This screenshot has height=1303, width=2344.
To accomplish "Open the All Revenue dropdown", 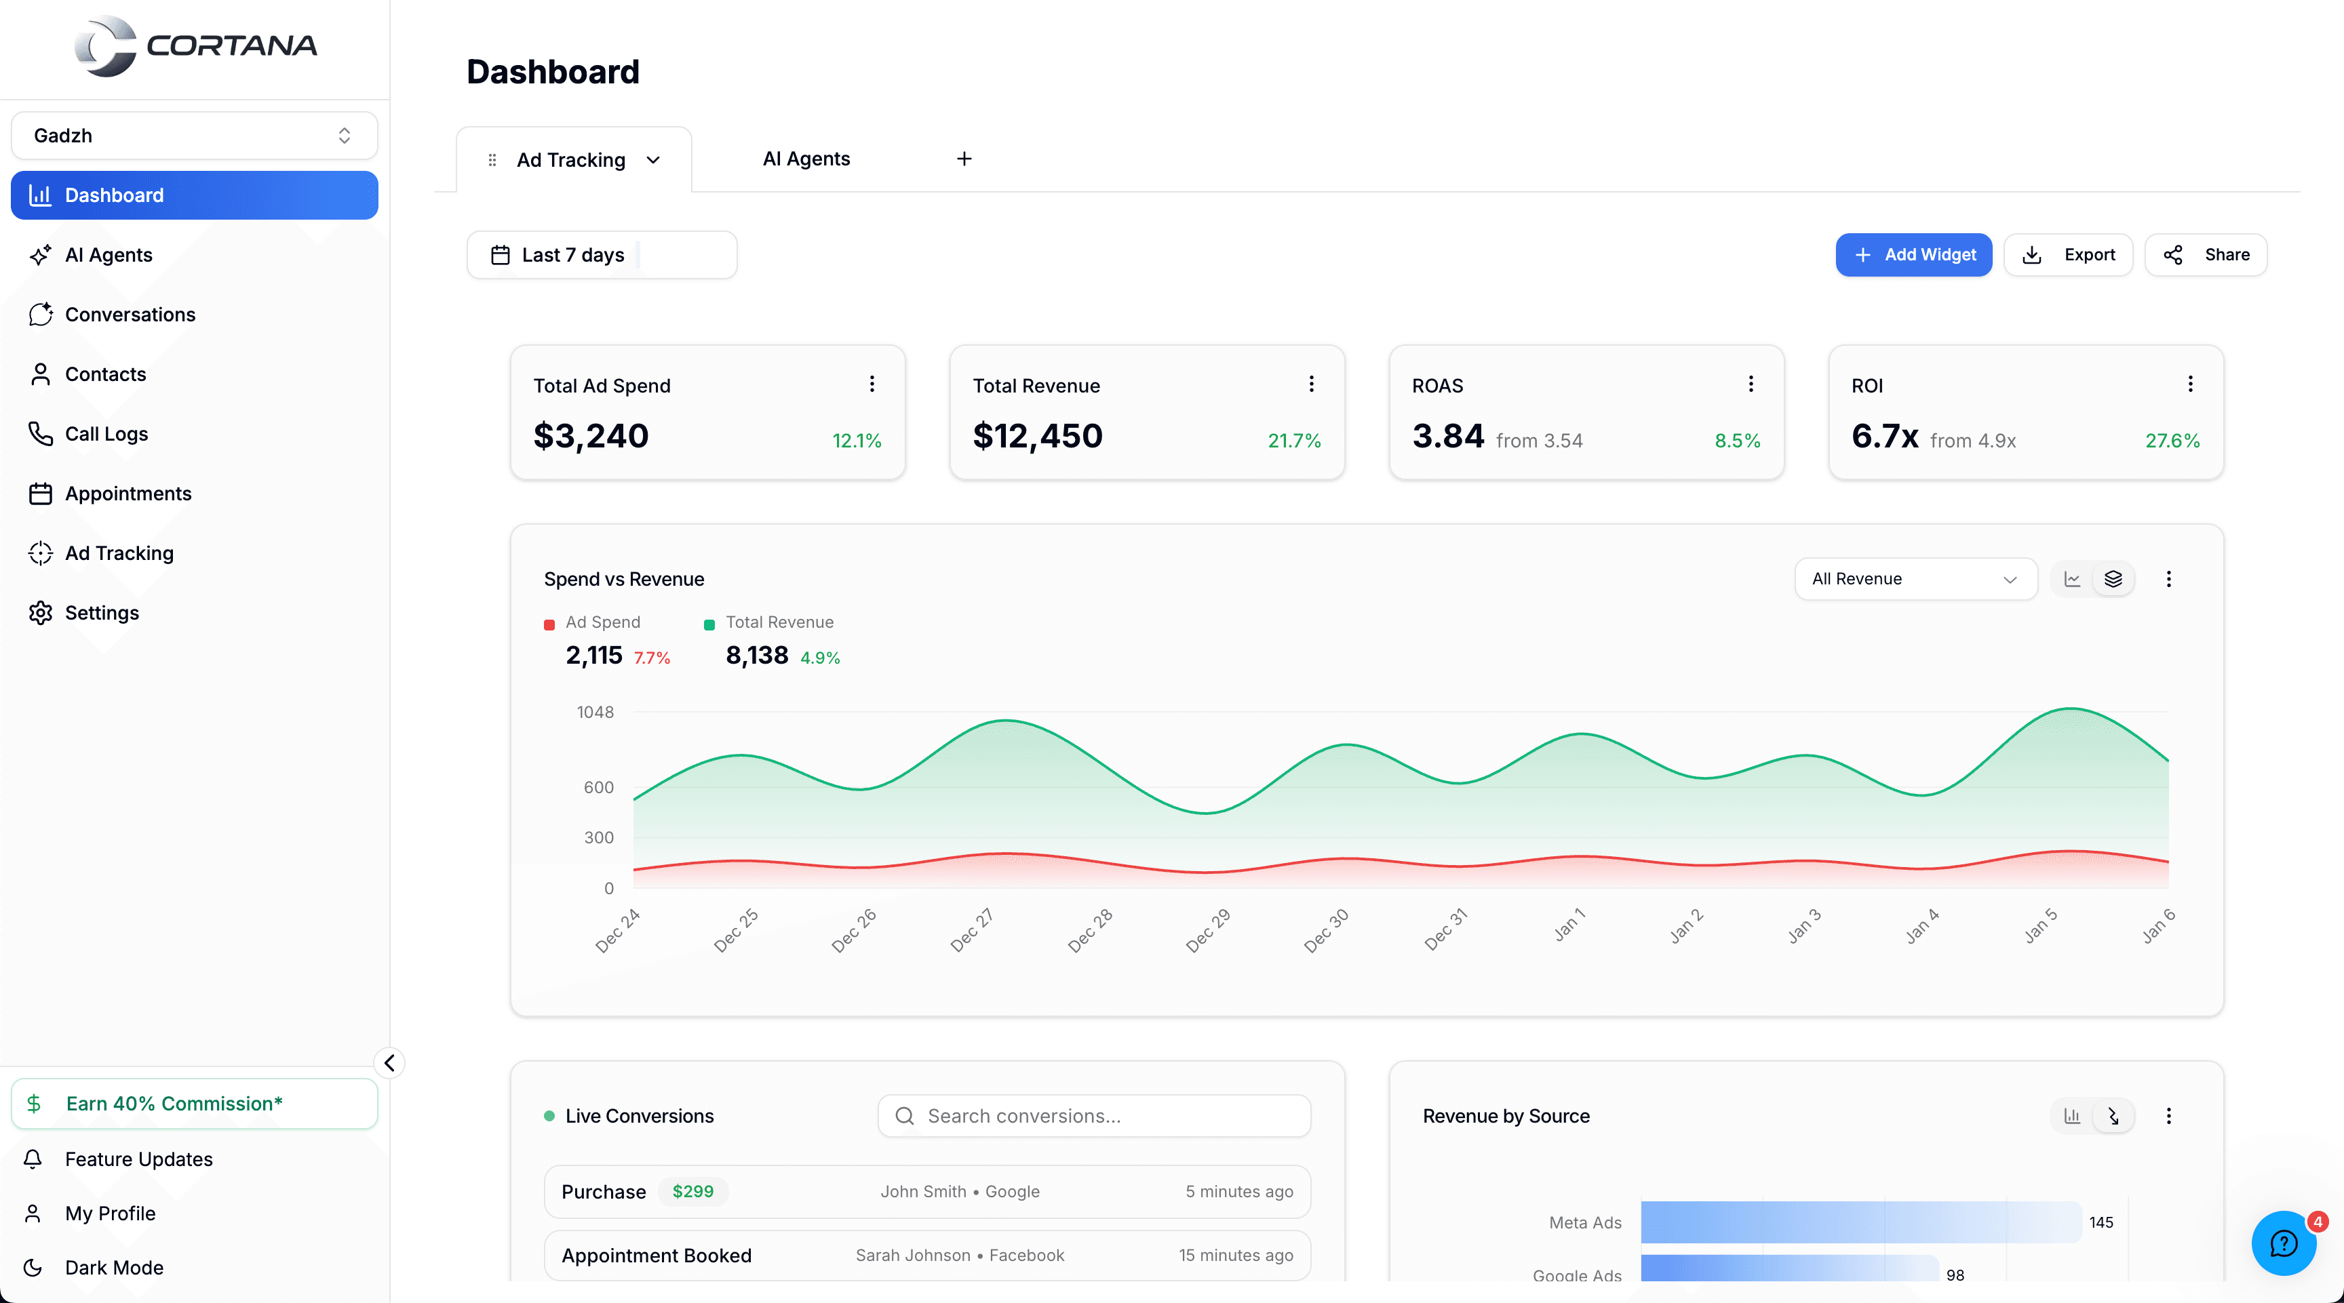I will click(x=1915, y=578).
